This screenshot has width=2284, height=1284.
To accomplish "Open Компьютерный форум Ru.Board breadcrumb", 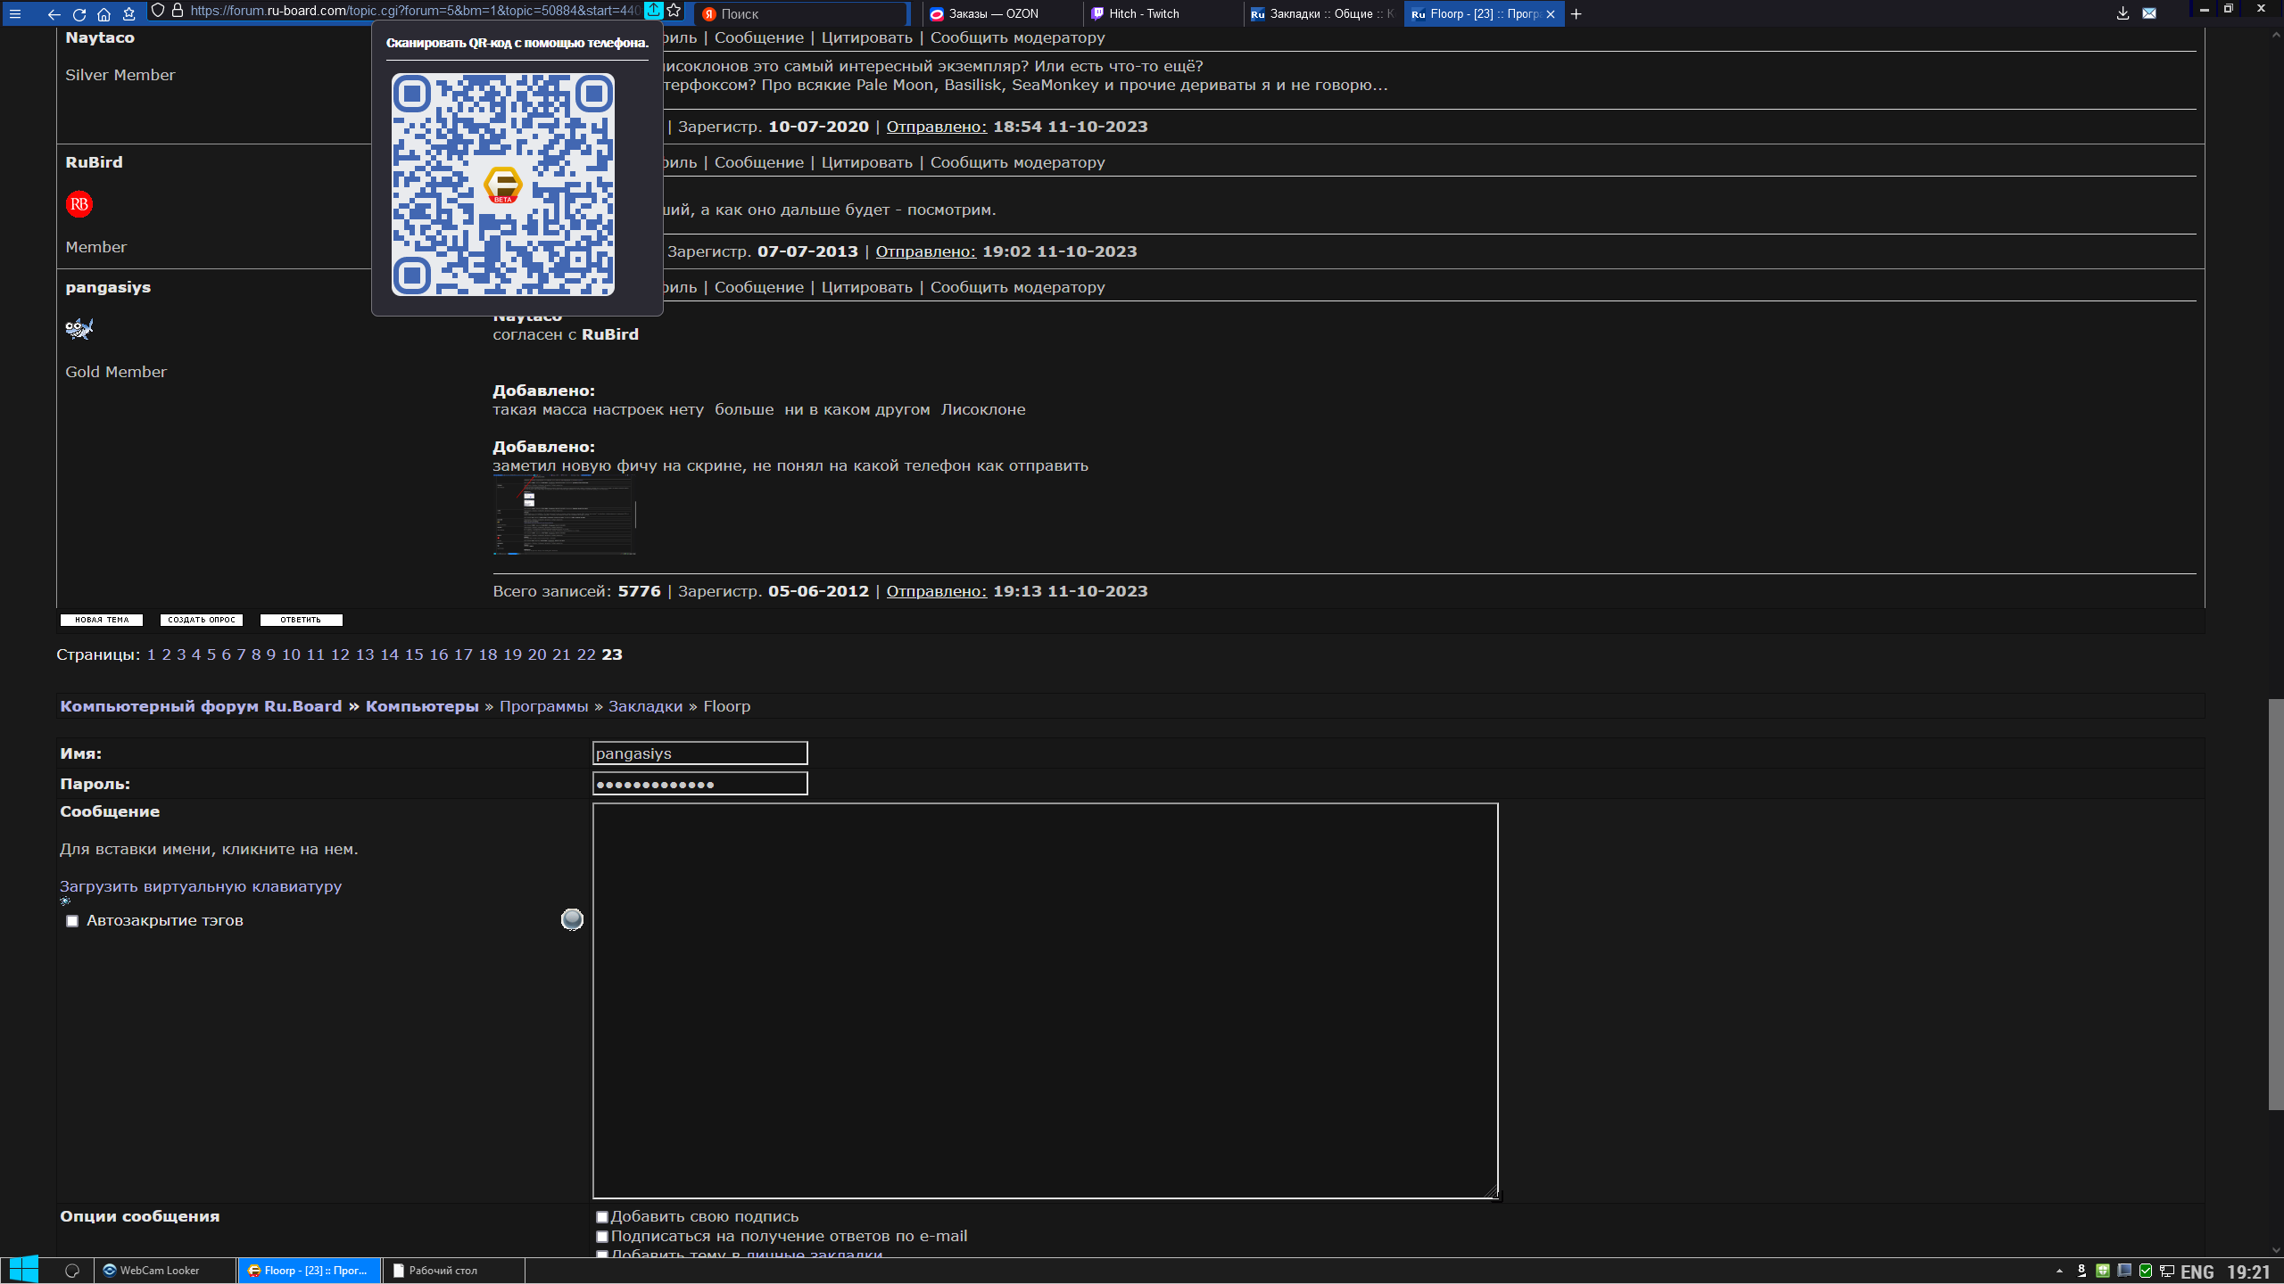I will (x=201, y=706).
